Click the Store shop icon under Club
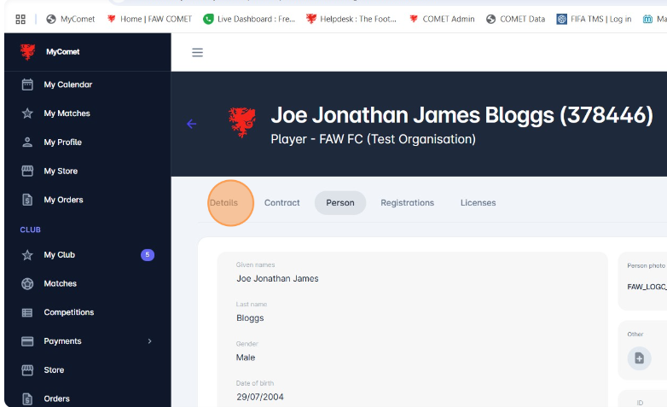 pyautogui.click(x=27, y=370)
